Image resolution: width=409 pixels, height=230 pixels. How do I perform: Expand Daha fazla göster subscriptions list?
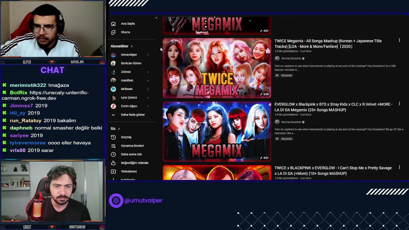coord(128,115)
